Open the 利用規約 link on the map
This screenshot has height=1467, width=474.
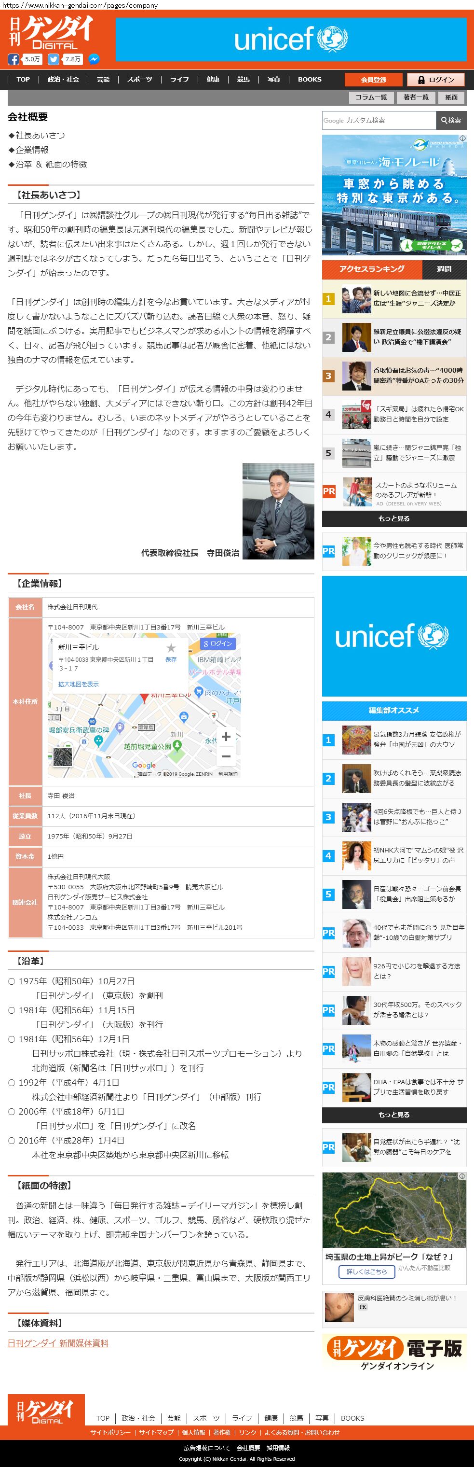pos(228,774)
